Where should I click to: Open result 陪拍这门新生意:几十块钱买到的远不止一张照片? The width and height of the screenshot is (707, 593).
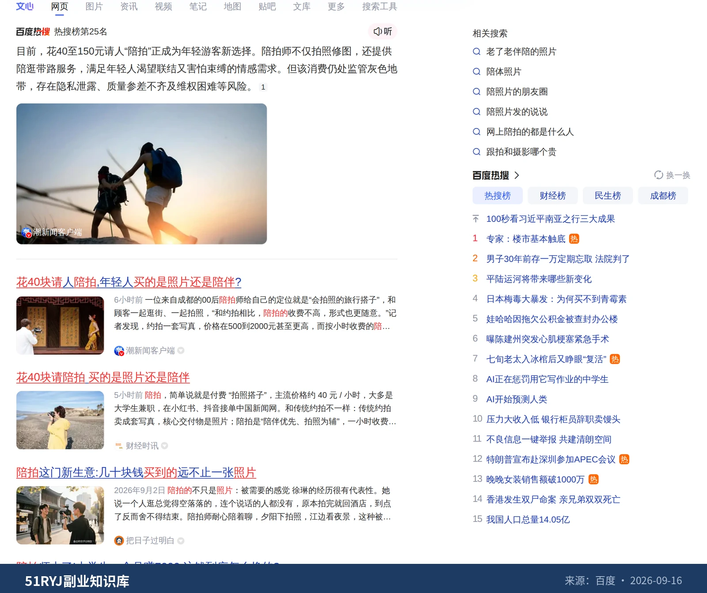136,472
